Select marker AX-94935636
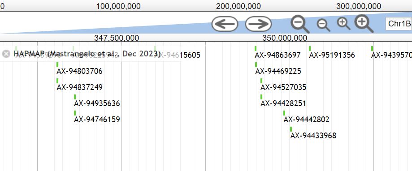 click(x=97, y=103)
